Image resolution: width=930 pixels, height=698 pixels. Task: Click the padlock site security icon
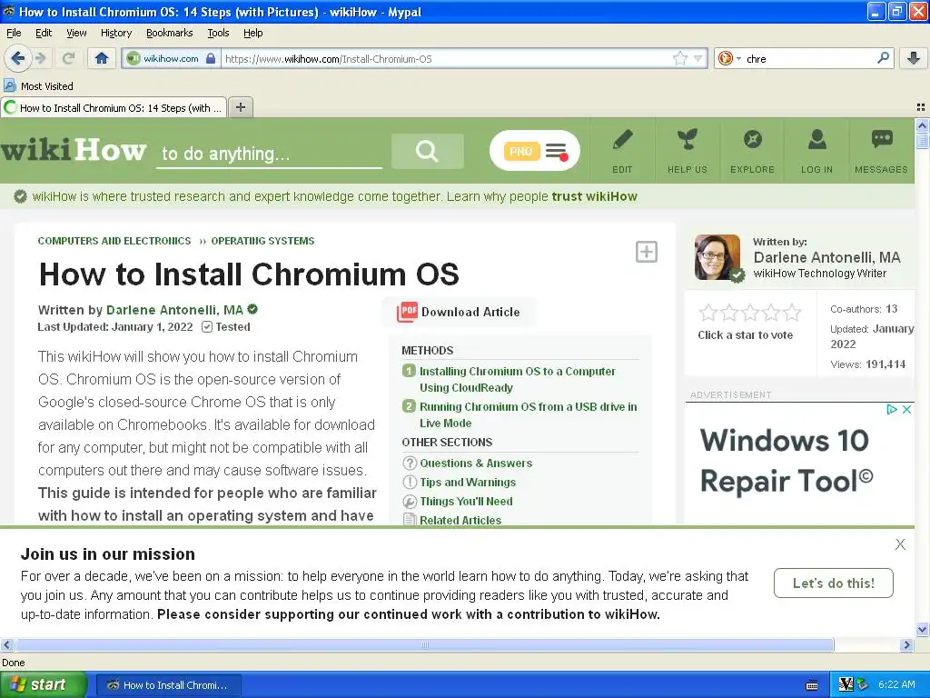tap(211, 58)
